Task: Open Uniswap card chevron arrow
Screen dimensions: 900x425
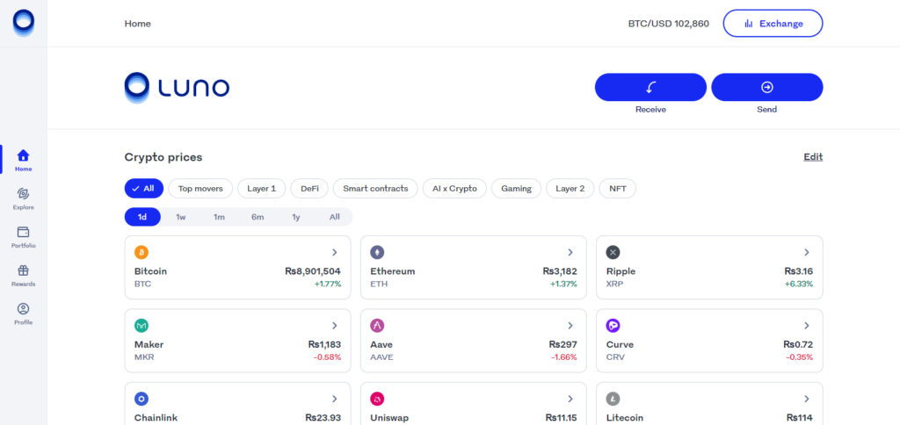Action: point(570,400)
